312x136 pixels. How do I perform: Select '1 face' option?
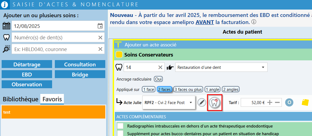click(148, 90)
